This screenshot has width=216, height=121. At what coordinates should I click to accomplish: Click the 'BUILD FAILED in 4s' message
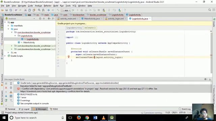[x=29, y=94]
